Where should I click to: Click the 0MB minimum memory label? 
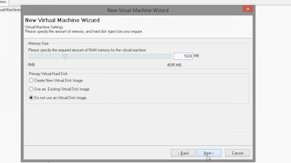[x=31, y=65]
